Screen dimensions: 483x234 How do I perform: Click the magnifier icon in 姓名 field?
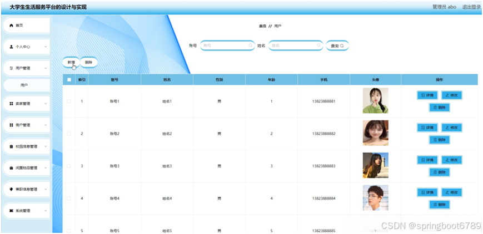point(318,45)
